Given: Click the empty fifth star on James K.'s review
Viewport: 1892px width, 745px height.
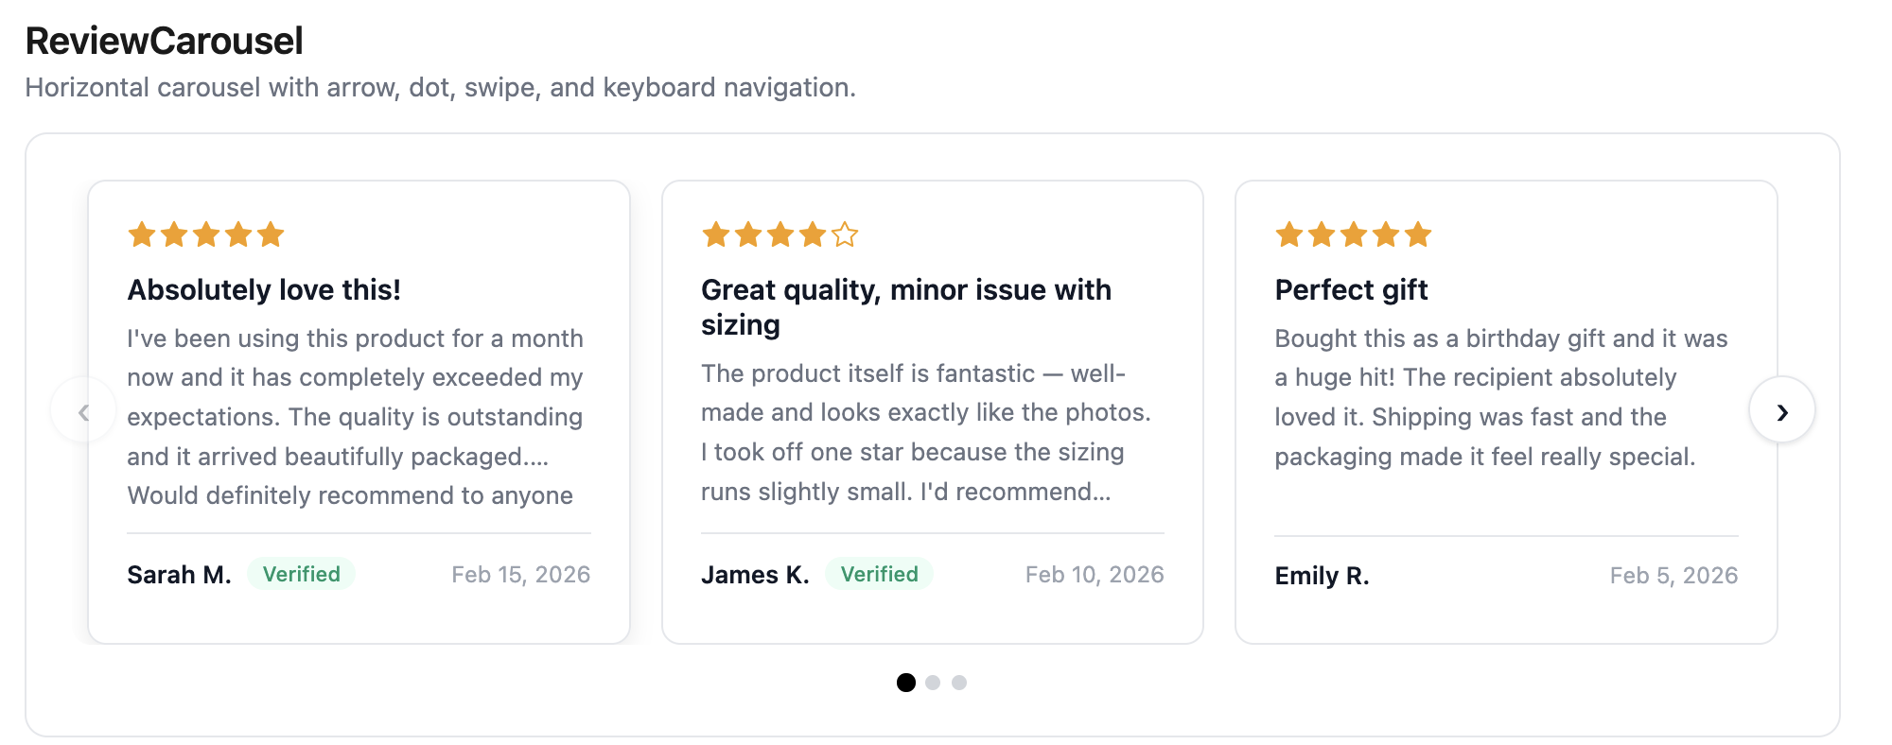Looking at the screenshot, I should 843,235.
